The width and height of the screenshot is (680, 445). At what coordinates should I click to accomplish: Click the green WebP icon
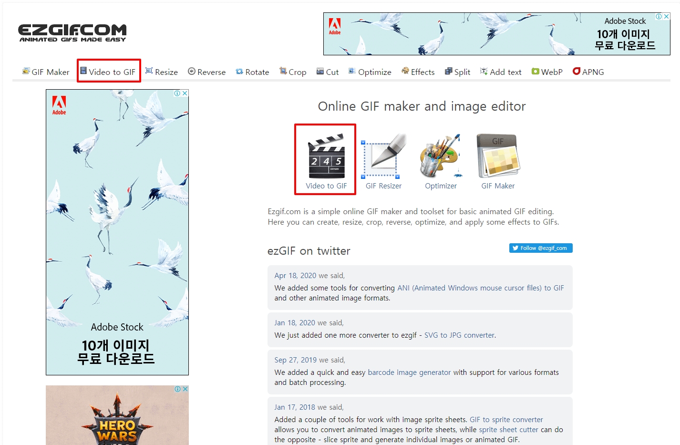(536, 71)
